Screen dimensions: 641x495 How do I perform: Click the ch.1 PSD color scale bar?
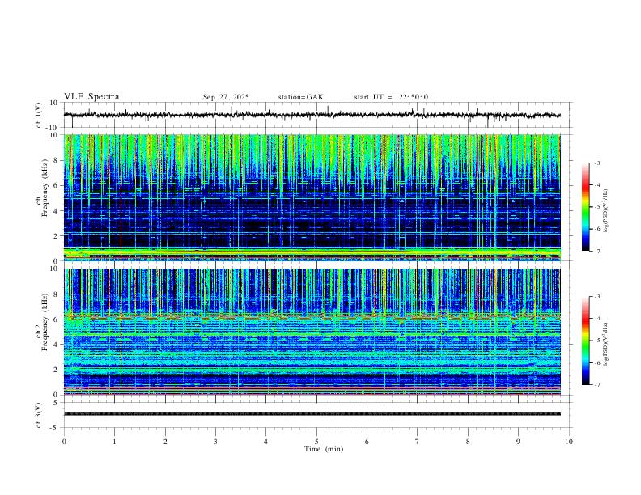click(x=585, y=207)
